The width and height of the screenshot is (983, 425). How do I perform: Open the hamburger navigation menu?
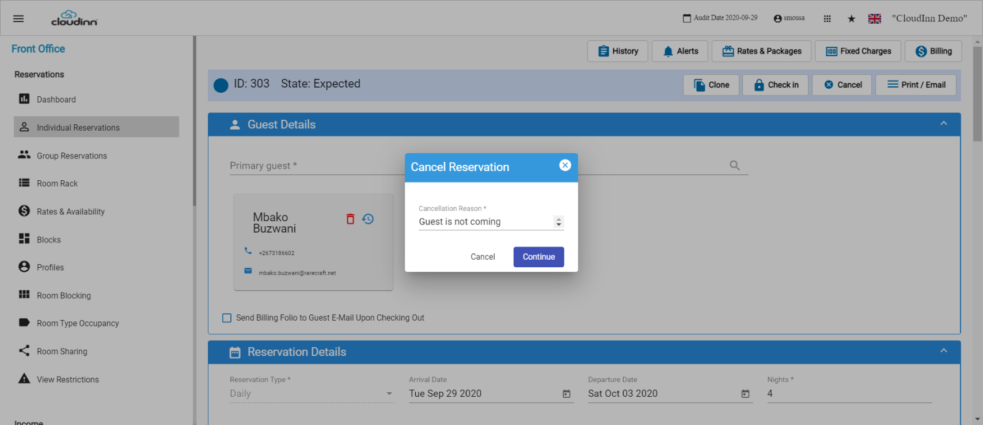point(18,18)
